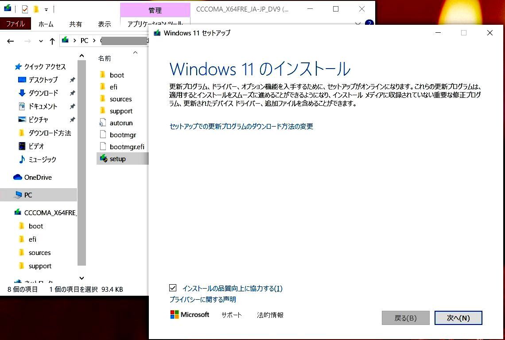Screen dimensions: 505x340
Task: Expand the recent locations chevron next to forward arrow
Action: tap(40, 41)
